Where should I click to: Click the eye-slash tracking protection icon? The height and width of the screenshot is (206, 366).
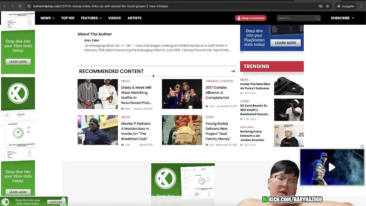[321, 6]
